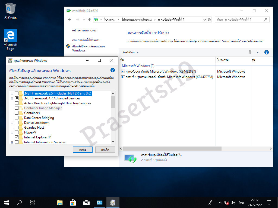Switch the Thai input language indicator

[x=241, y=203]
